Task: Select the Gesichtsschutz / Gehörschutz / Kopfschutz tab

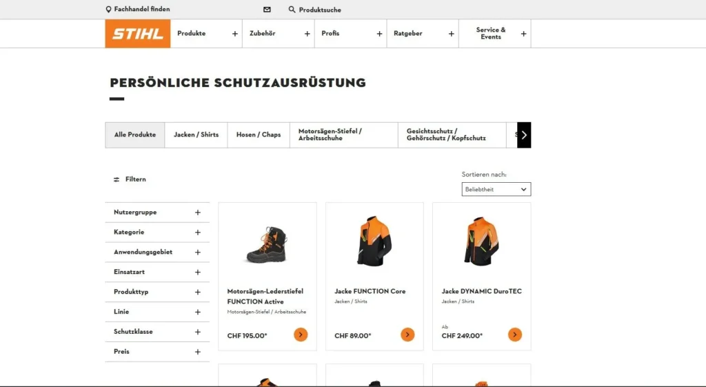Action: (452, 135)
